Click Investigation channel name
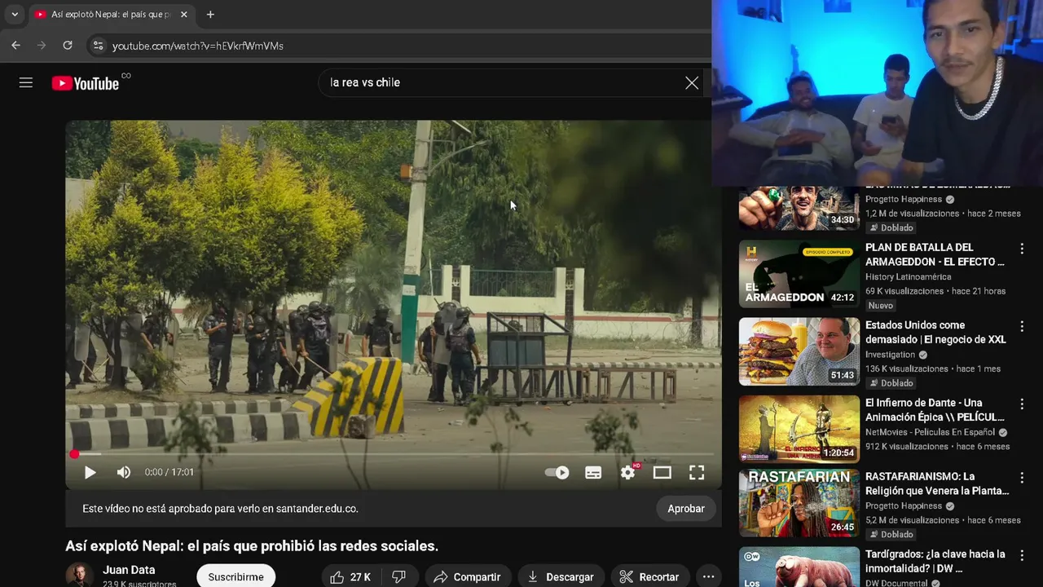 [x=890, y=355]
